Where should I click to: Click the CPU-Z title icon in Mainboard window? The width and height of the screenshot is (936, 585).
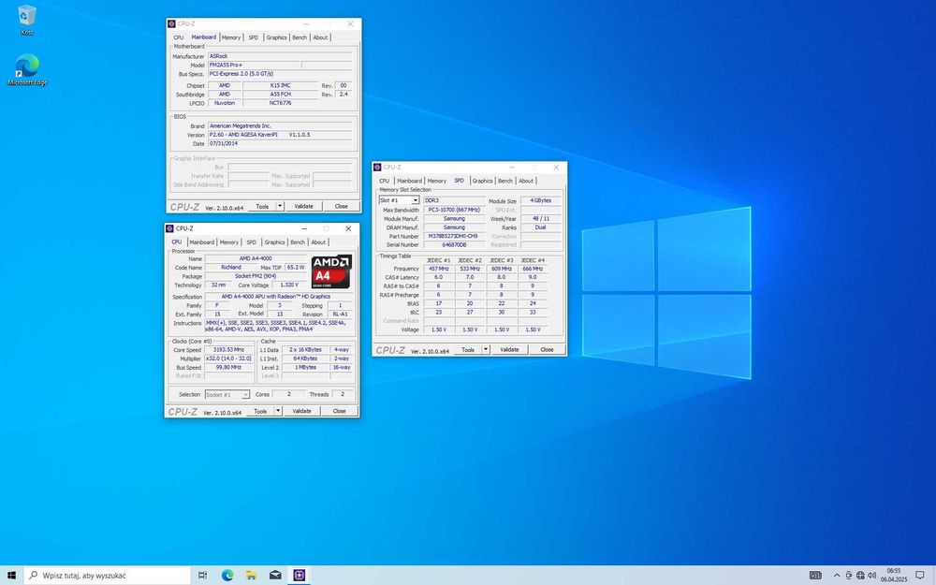click(171, 24)
